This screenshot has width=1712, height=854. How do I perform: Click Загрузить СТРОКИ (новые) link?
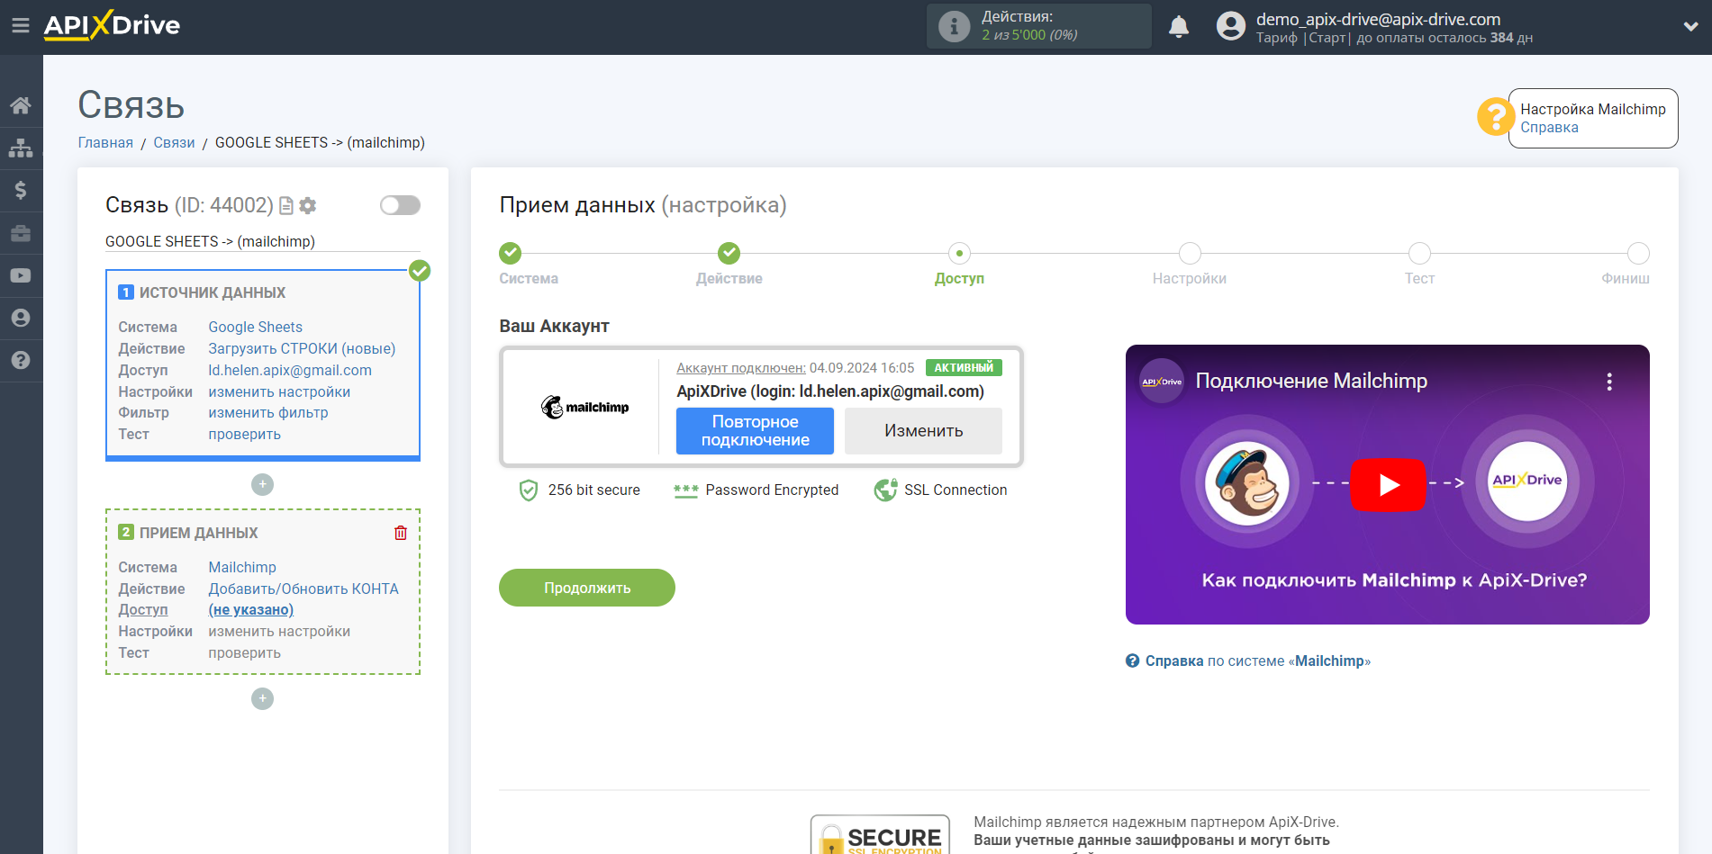302,348
